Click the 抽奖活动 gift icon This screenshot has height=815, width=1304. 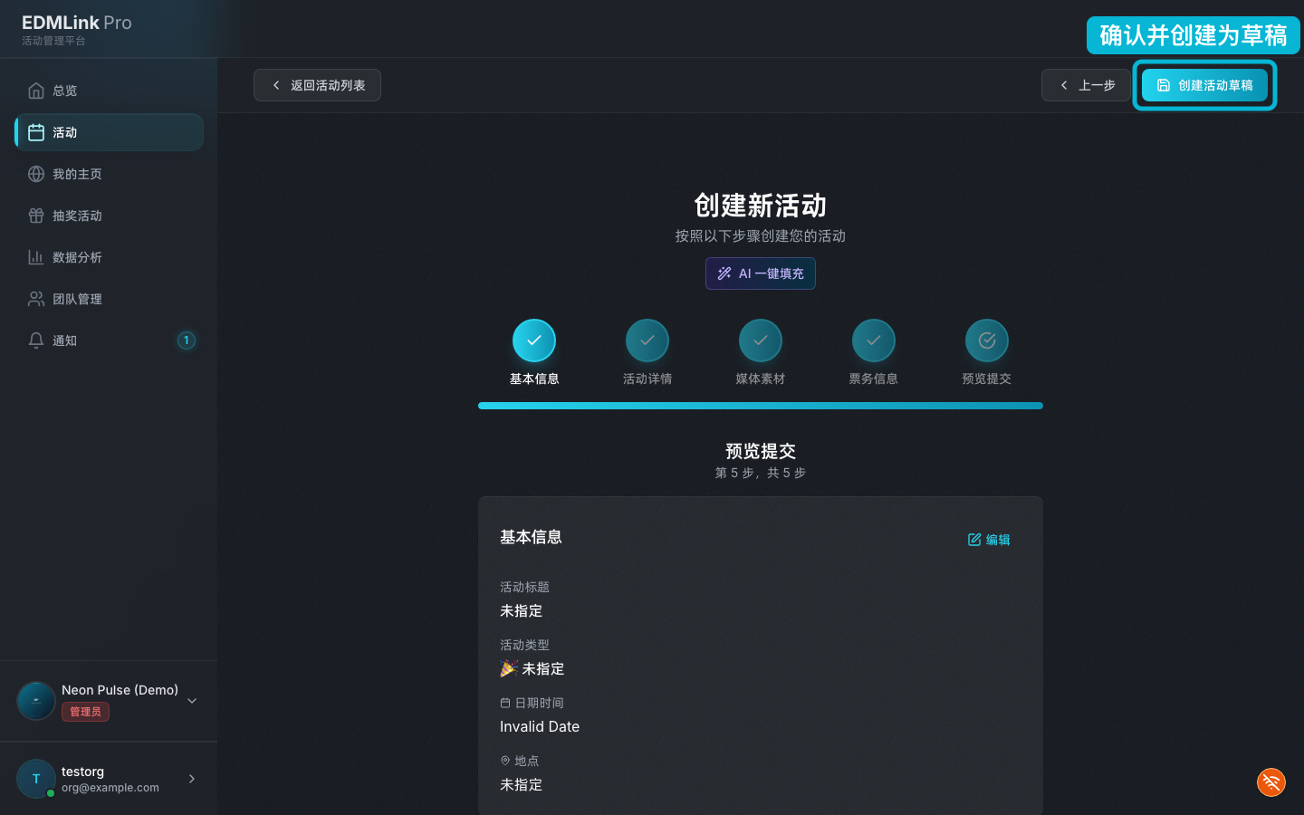[x=36, y=216]
